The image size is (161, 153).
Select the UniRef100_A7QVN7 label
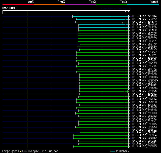coord(144,52)
